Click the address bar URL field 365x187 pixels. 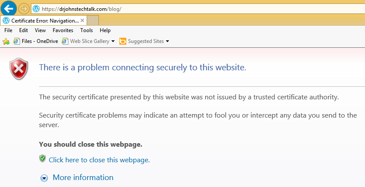pyautogui.click(x=198, y=9)
